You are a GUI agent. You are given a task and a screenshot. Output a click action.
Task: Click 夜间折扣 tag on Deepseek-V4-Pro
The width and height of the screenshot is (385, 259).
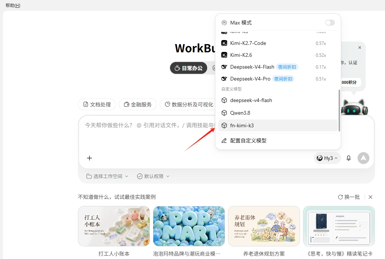pyautogui.click(x=283, y=79)
